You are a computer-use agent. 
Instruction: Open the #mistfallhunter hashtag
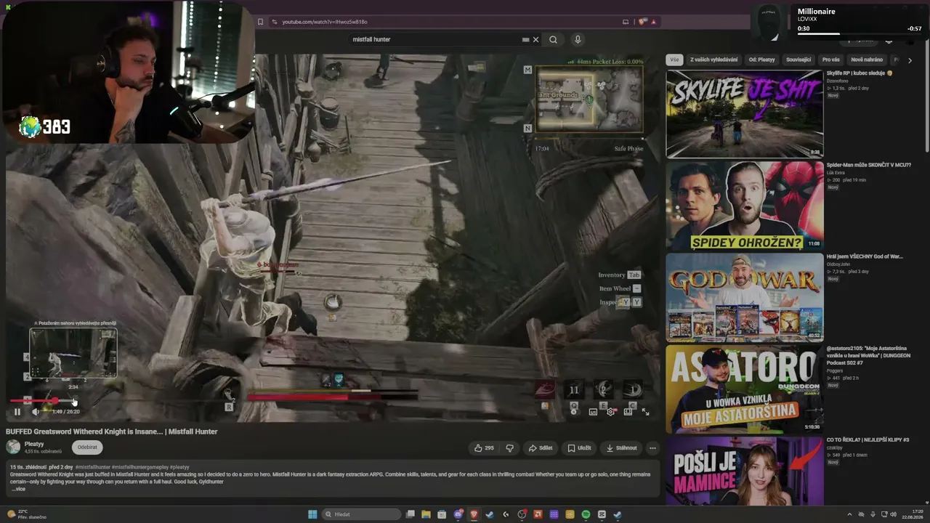[93, 467]
